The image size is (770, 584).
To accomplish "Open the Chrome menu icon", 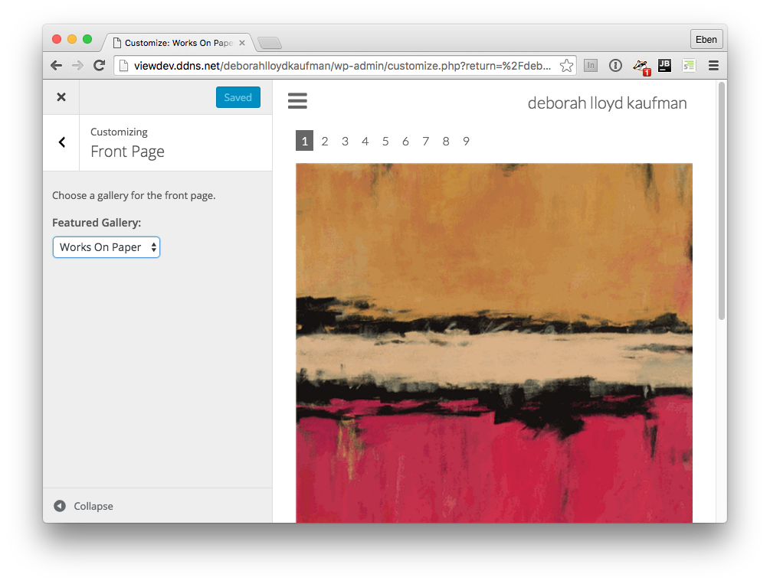I will tap(713, 66).
